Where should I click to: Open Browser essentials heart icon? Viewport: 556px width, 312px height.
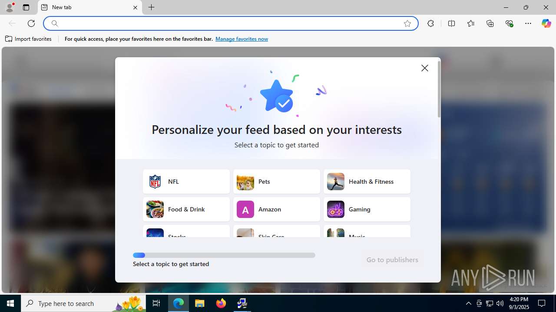510,23
